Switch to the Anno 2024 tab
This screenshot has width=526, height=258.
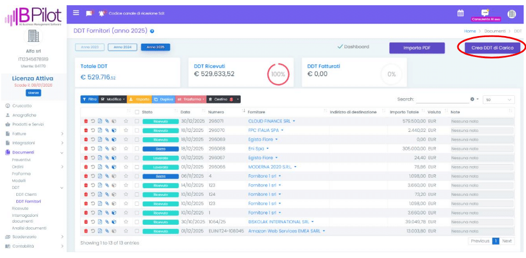[123, 47]
